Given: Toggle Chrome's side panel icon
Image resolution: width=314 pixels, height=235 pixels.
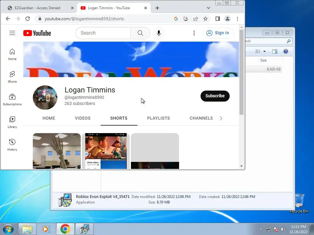Looking at the screenshot, I should coord(218,19).
